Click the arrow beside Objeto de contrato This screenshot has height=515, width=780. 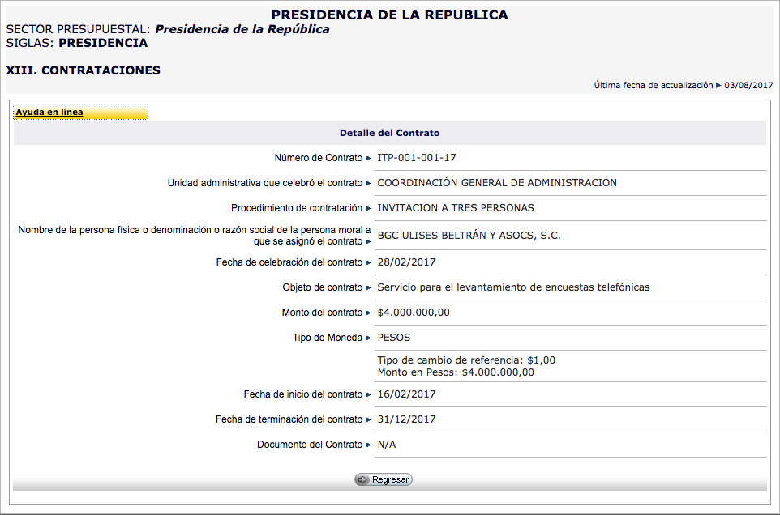[368, 287]
